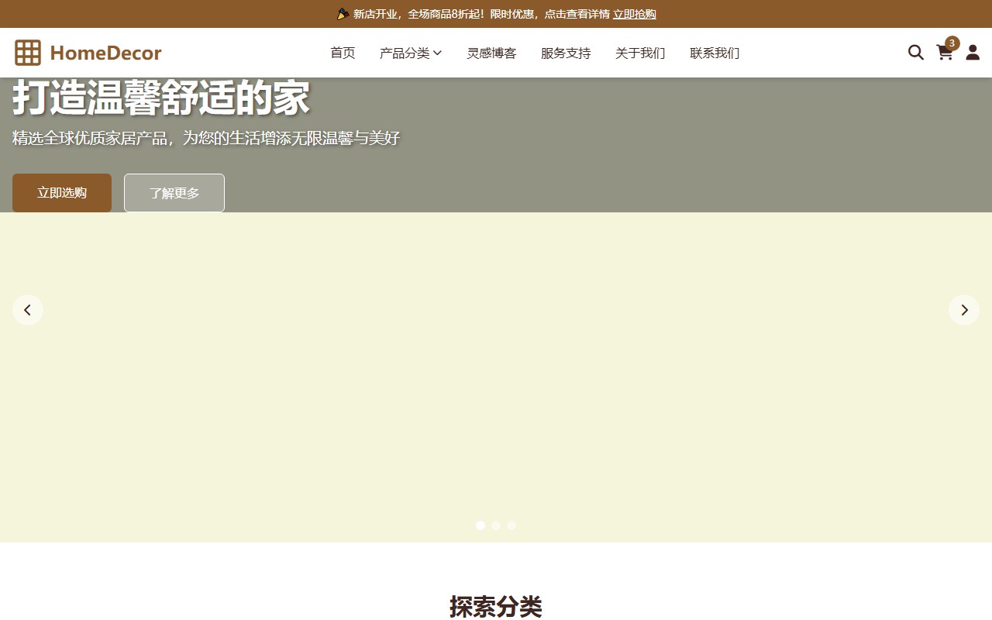The height and width of the screenshot is (620, 992).
Task: Switch to the second carousel dot
Action: click(x=496, y=525)
